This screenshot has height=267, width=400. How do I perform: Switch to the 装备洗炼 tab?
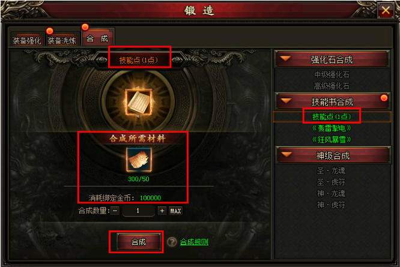(62, 40)
